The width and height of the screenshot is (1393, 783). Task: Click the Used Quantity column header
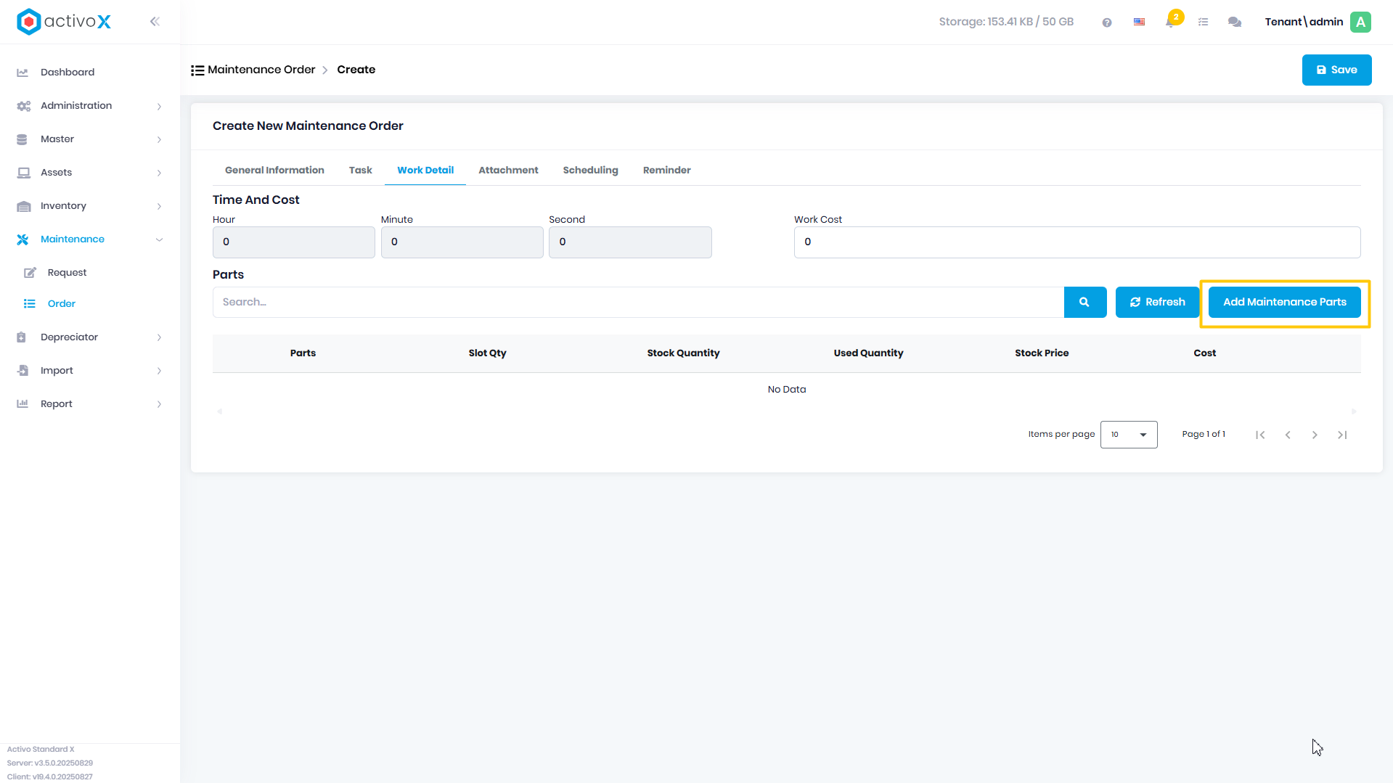[868, 353]
